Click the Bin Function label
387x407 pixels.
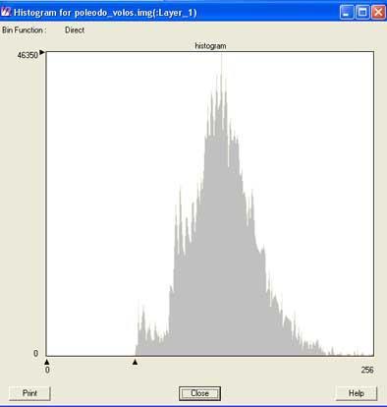click(25, 30)
